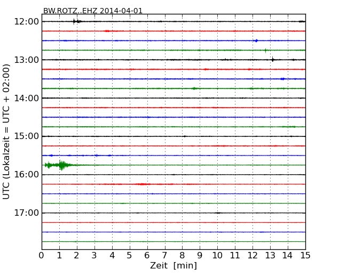
Task: Click the red burst near minute 6 on the 16:15 trace
Action: tap(143, 184)
